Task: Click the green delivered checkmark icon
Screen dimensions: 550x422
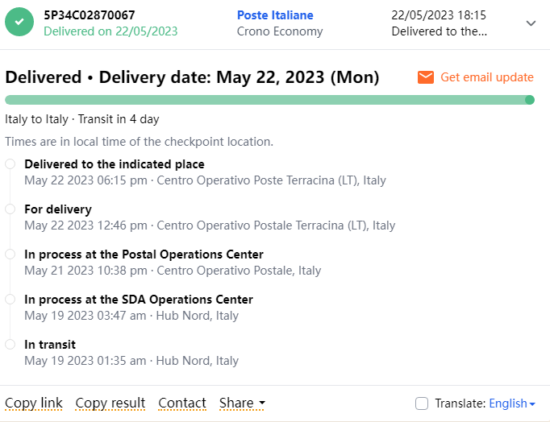Action: point(19,23)
